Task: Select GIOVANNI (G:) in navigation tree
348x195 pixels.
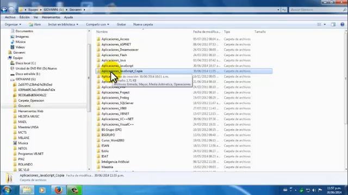Action: pos(26,79)
